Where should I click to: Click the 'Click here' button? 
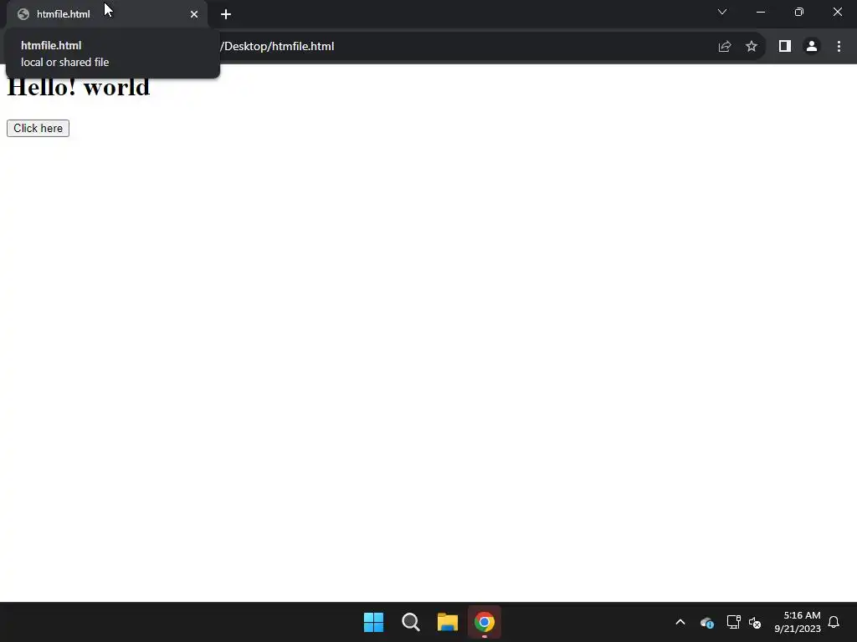pyautogui.click(x=38, y=128)
